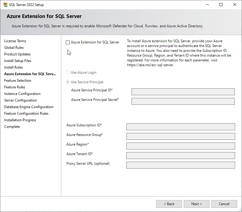Minimize the SQL Server Setup window
Screen dimensions: 242x212
tap(207, 5)
